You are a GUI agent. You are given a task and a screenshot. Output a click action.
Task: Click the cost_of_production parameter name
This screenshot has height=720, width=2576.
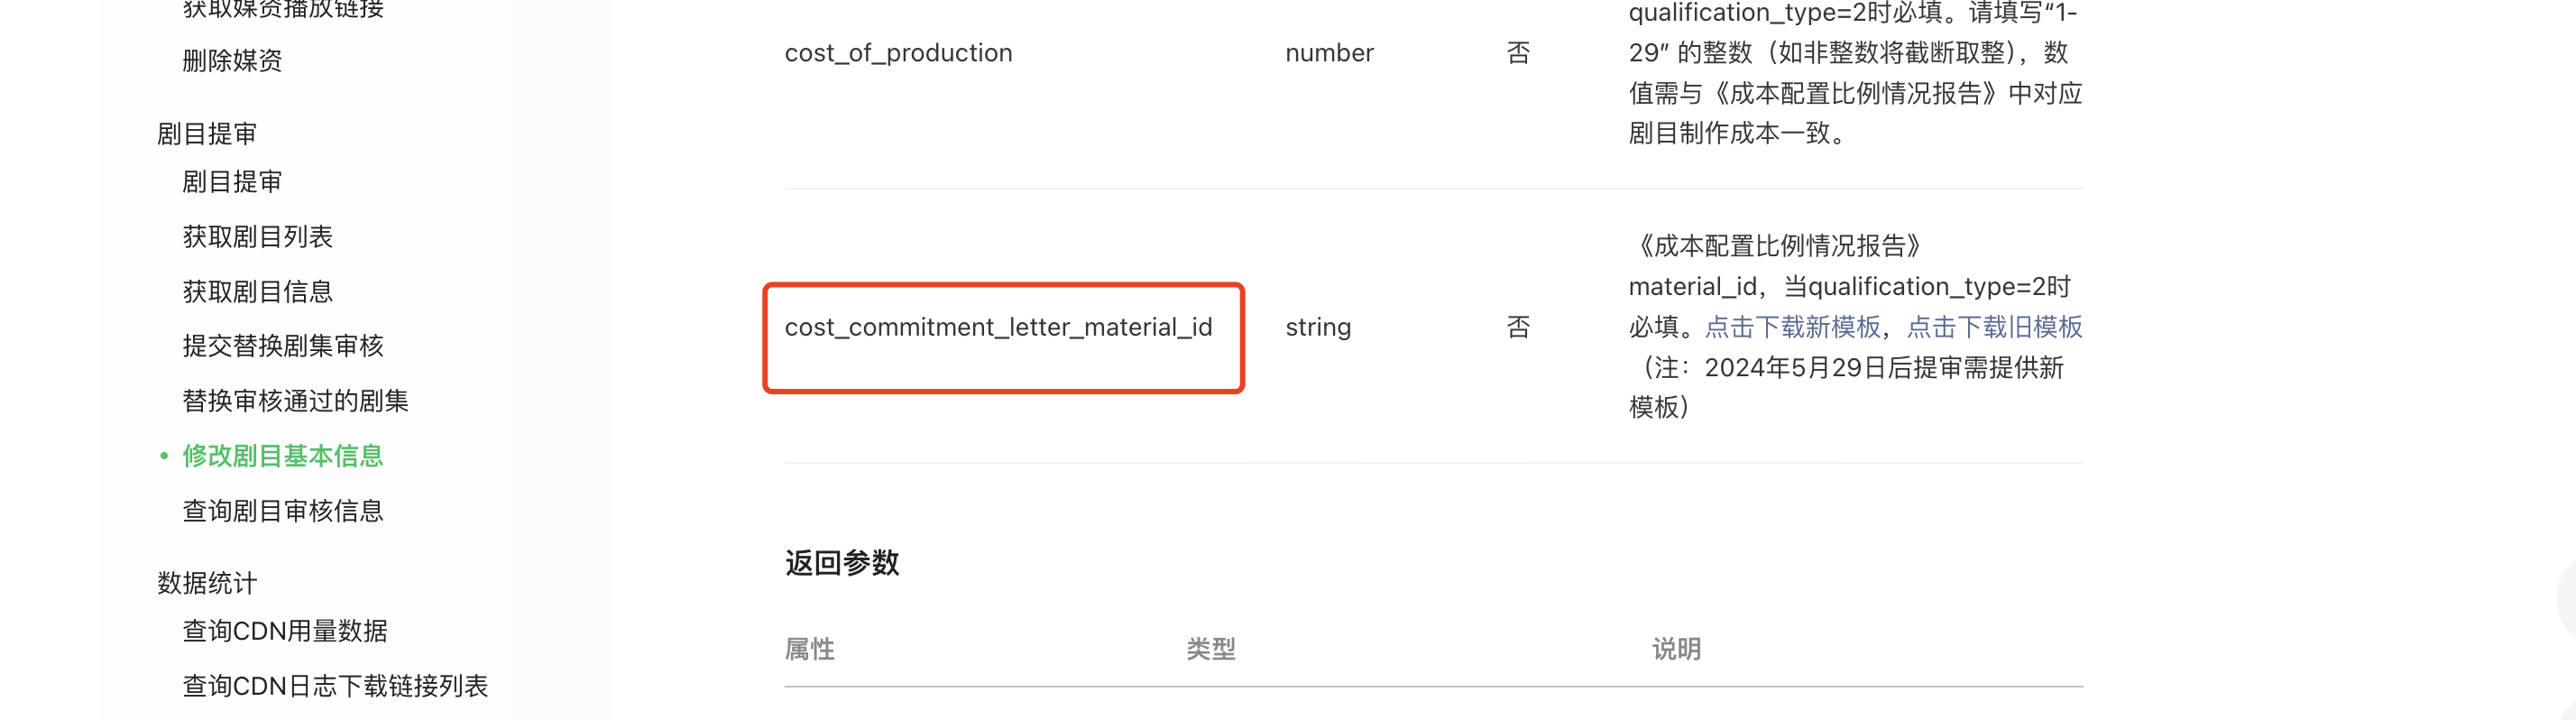coord(898,53)
